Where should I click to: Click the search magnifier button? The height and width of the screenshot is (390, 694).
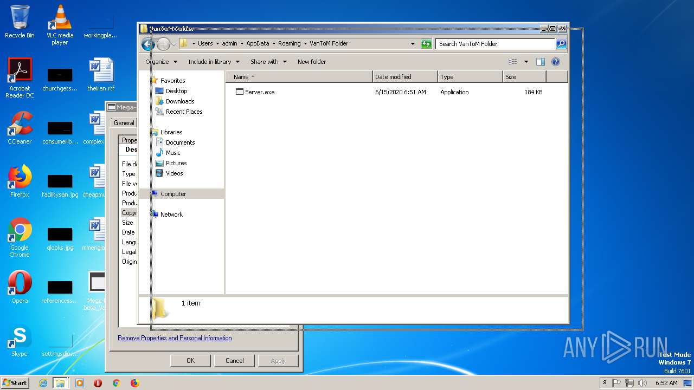click(561, 44)
